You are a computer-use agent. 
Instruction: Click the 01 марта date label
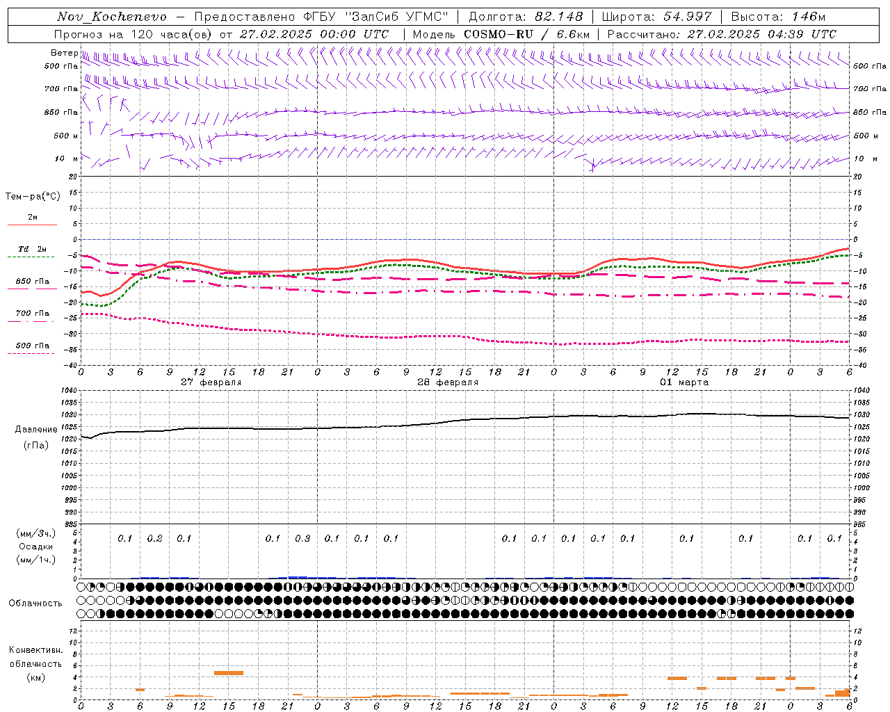pyautogui.click(x=684, y=382)
